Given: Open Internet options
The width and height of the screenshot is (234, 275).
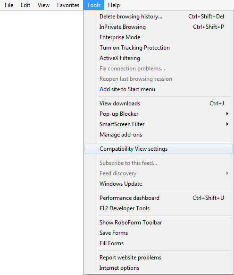Looking at the screenshot, I should click(x=159, y=268).
